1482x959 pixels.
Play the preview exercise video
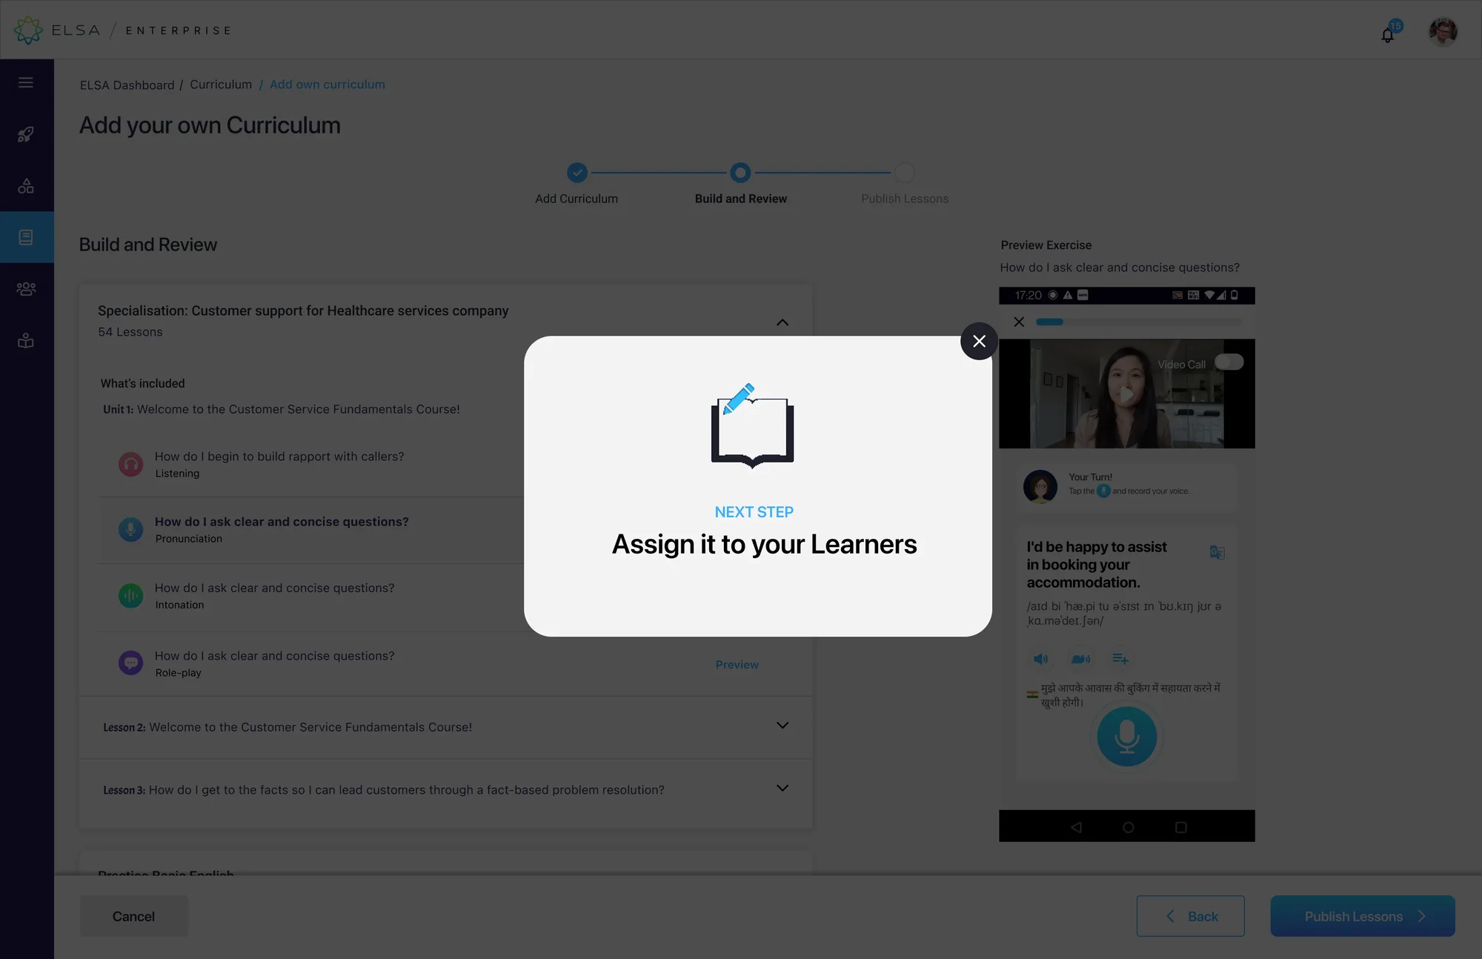[1126, 394]
